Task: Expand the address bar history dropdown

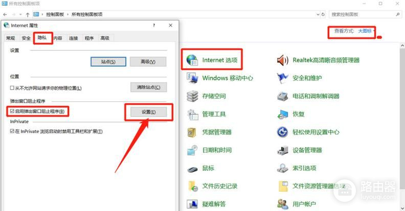Action: (318, 14)
